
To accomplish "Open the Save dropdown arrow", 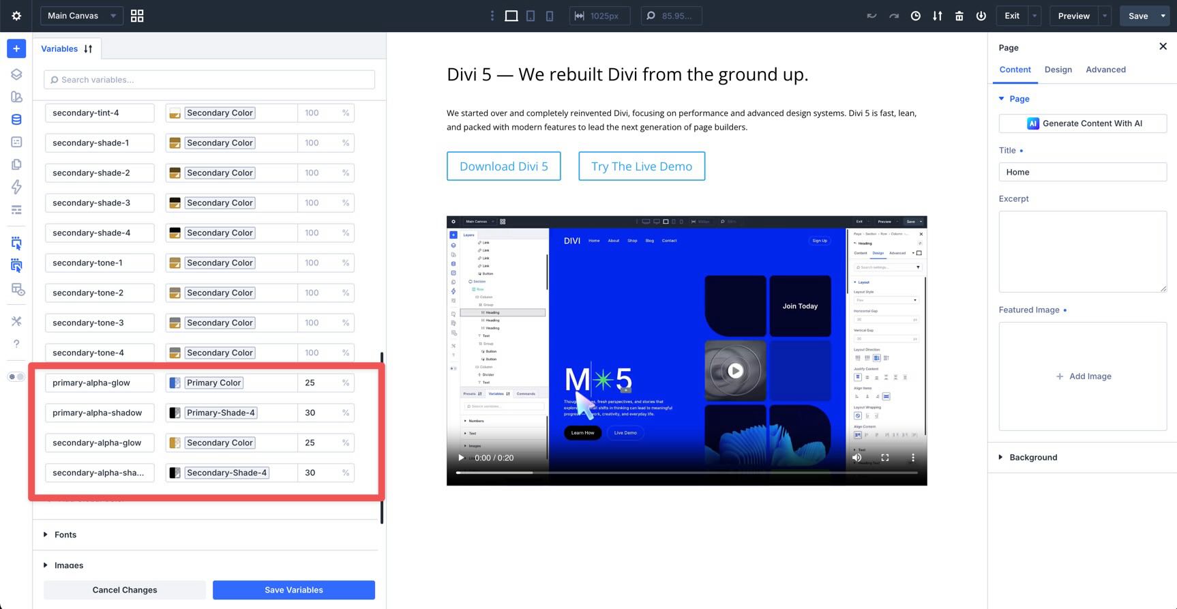I will pyautogui.click(x=1163, y=16).
